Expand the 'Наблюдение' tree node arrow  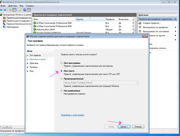[x=1, y=27]
